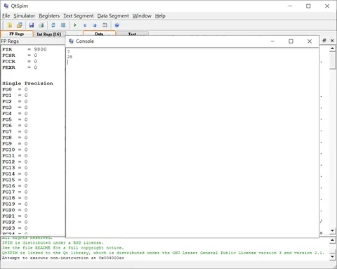Click the FP Regs panel title
337x269 pixels.
tap(10, 41)
